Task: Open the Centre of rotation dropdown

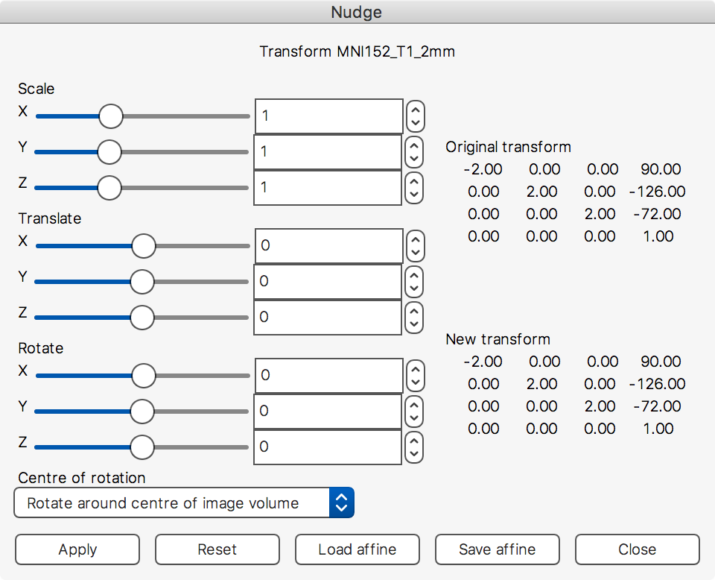Action: point(184,503)
